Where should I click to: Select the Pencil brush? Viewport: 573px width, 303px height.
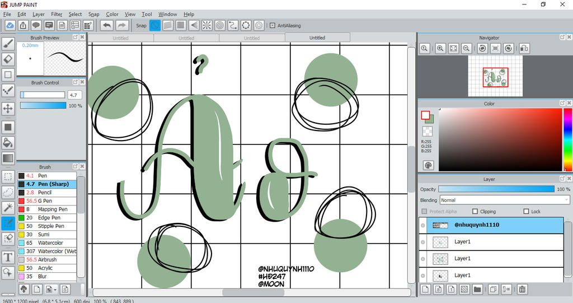click(47, 193)
